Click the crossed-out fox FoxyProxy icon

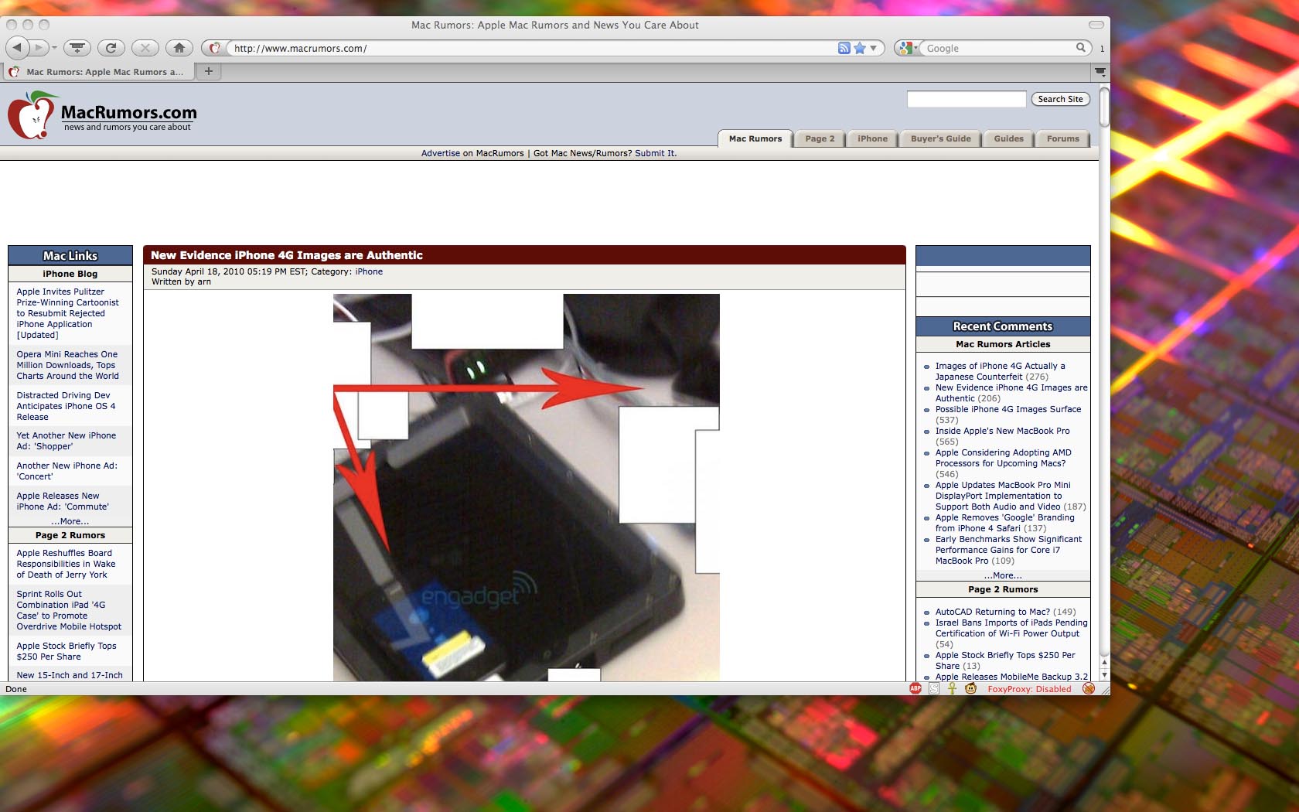tap(1089, 688)
